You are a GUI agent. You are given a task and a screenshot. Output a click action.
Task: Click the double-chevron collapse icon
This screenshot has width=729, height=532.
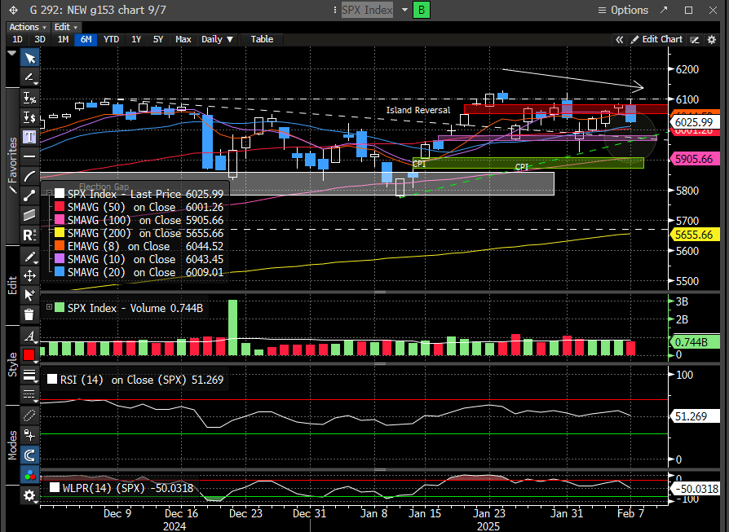(619, 39)
